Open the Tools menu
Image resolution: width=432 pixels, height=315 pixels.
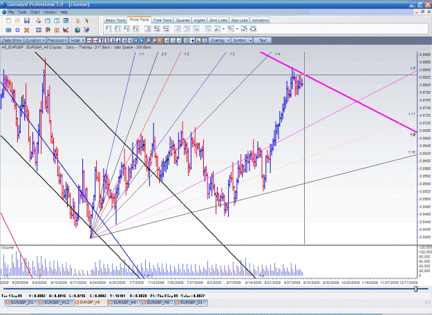(x=22, y=12)
